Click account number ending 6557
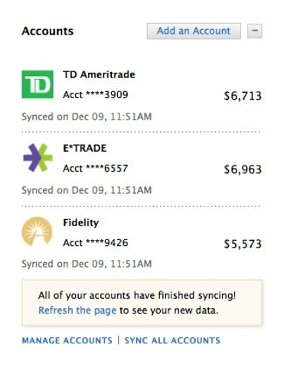Screen dimensions: 284x368 [x=96, y=169]
